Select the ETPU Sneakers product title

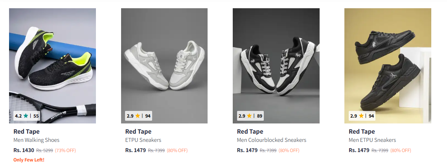(143, 140)
